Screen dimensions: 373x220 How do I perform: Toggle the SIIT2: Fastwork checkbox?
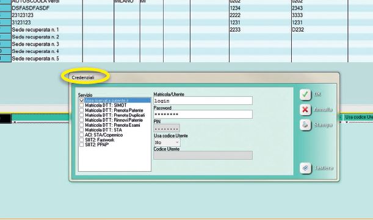pos(82,140)
